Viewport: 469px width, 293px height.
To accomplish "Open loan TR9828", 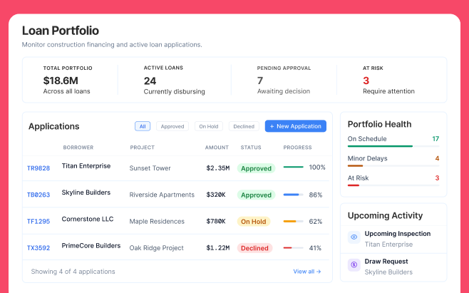I will 38,168.
